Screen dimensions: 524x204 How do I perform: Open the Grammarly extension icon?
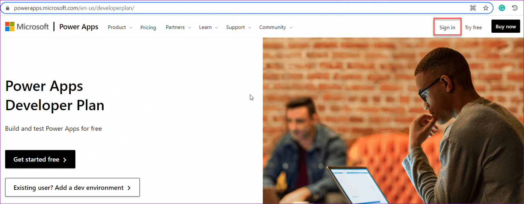click(501, 7)
